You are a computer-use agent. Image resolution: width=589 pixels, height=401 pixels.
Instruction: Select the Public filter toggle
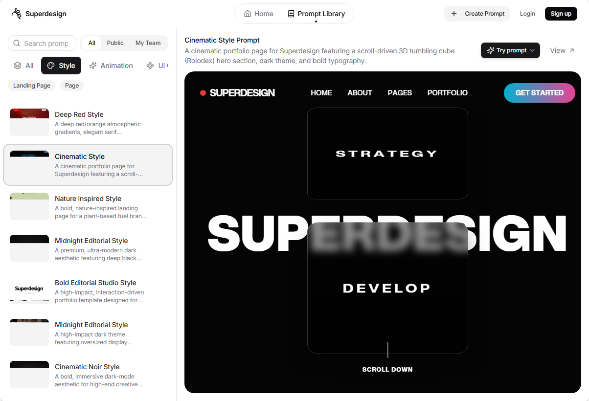[x=115, y=43]
